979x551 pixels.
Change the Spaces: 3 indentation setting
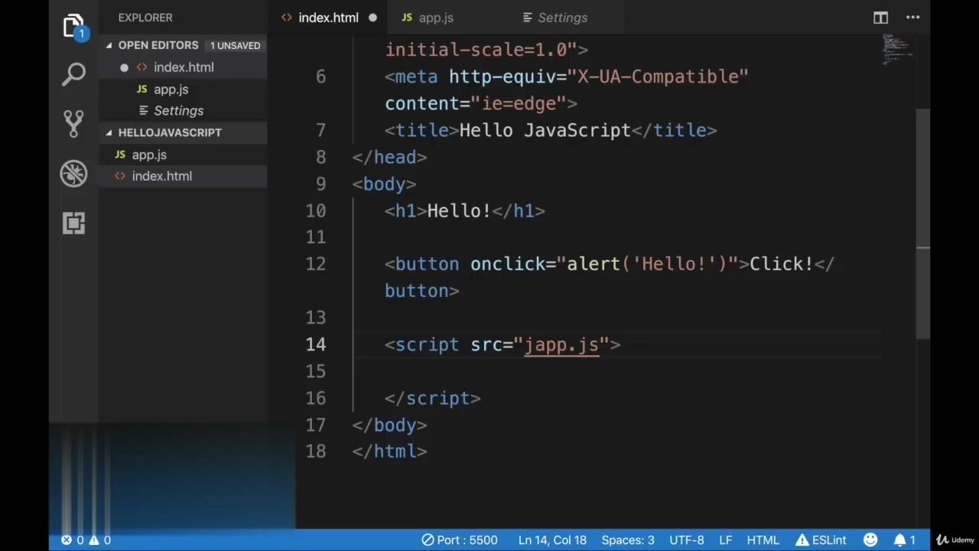627,540
